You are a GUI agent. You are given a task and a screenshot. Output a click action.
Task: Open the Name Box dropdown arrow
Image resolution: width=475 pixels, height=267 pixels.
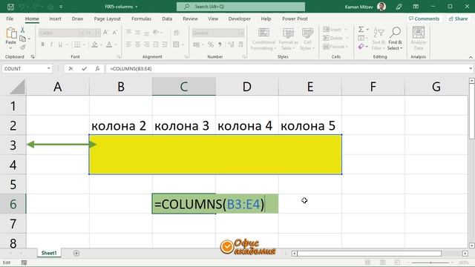(x=49, y=69)
